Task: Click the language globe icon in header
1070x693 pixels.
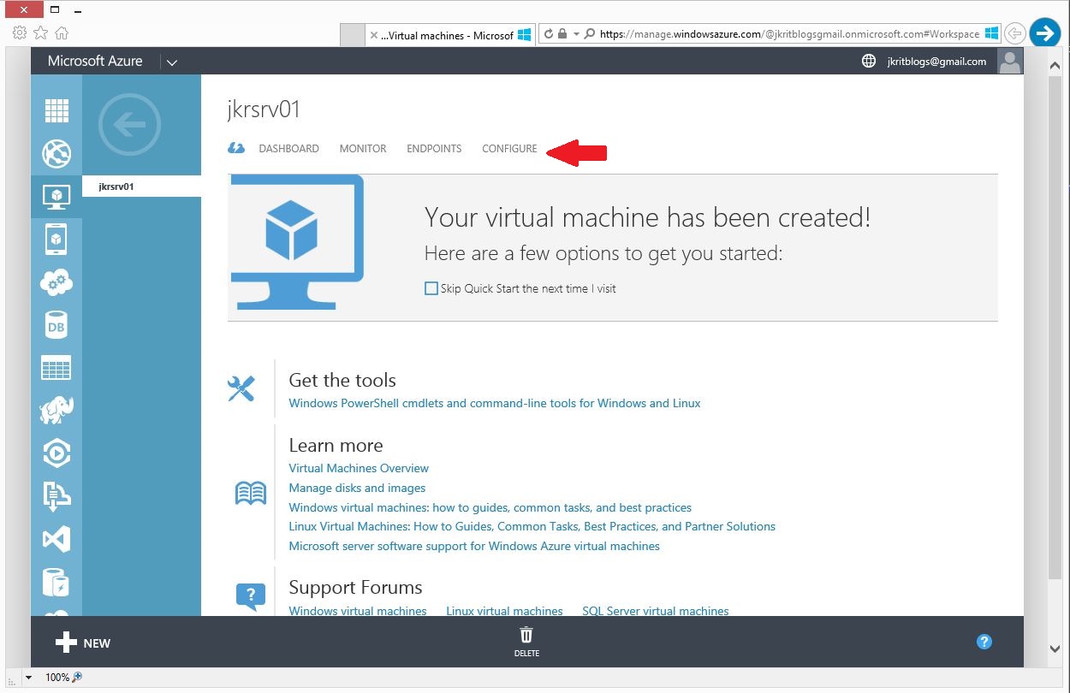Action: [869, 61]
